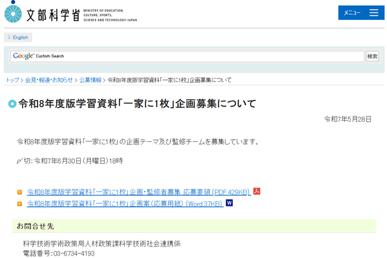Open the 応募要領 PDF 429KB link

pyautogui.click(x=139, y=192)
